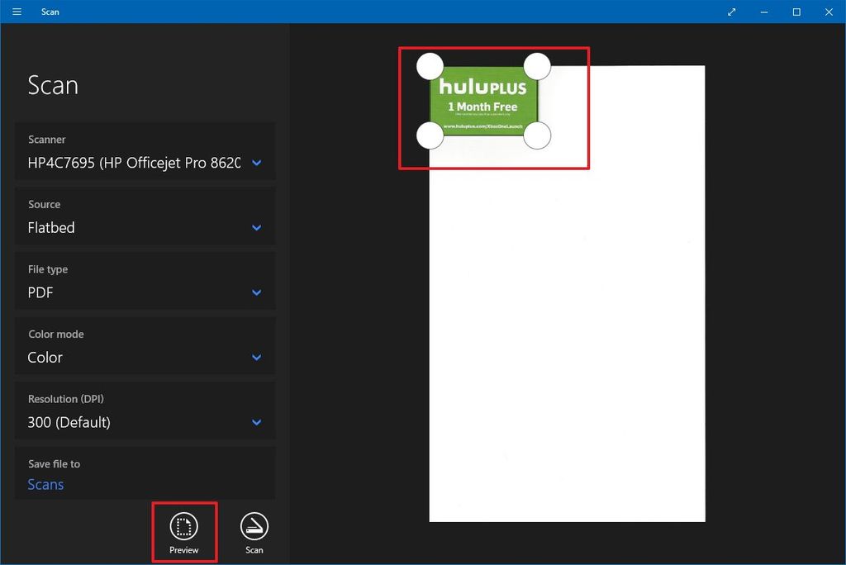Click the Scan icon showing the scanner lid
Screen dimensions: 846x565
coord(254,525)
